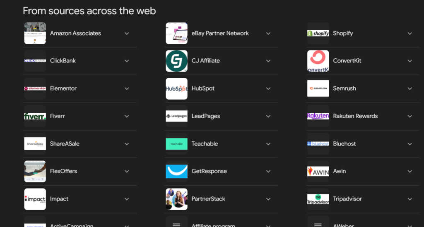Click the ConvertKit logo icon
Image resolution: width=424 pixels, height=227 pixels.
(x=318, y=61)
